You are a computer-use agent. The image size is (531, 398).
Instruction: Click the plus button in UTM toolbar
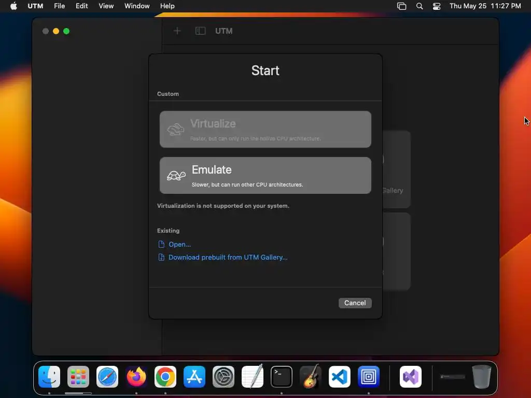click(x=177, y=31)
